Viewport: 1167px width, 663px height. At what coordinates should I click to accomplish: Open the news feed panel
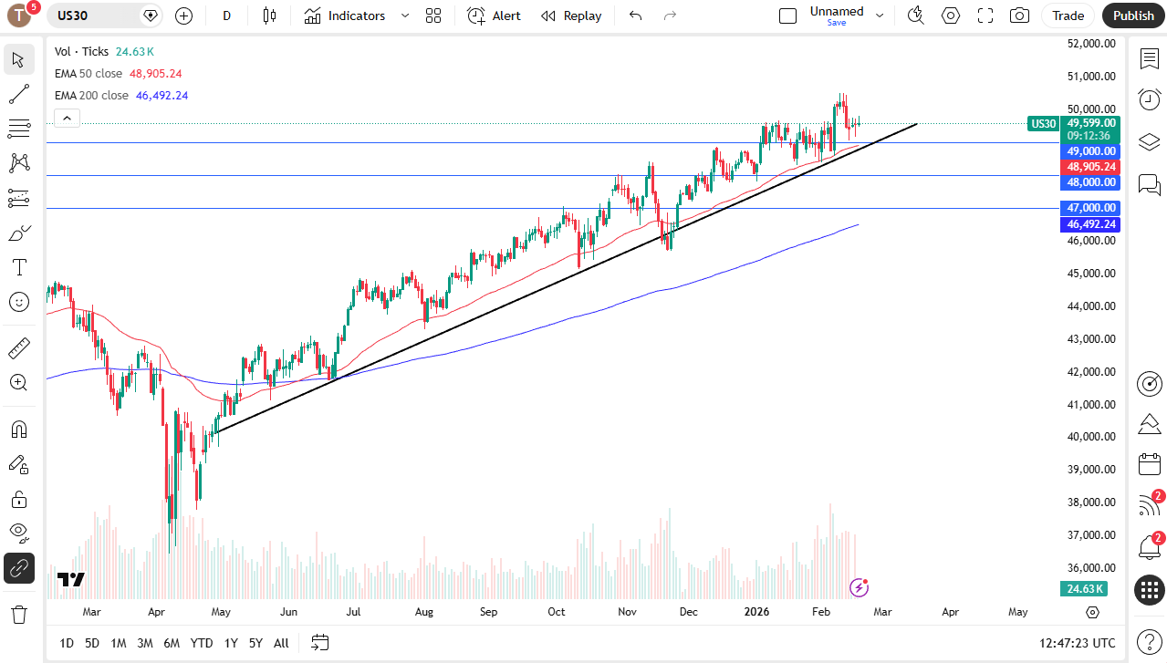(1149, 506)
